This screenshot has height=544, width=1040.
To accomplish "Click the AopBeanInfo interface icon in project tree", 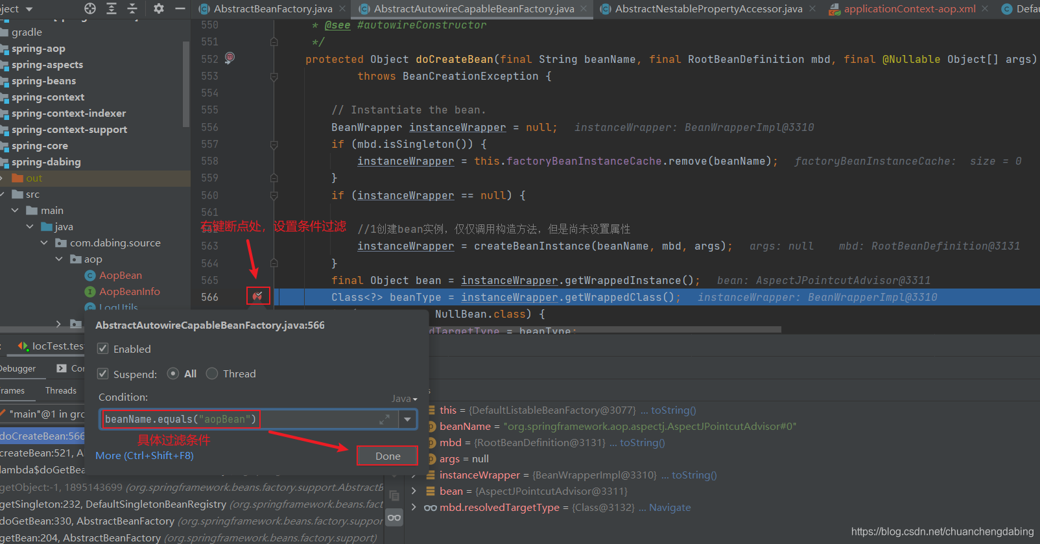I will point(90,292).
